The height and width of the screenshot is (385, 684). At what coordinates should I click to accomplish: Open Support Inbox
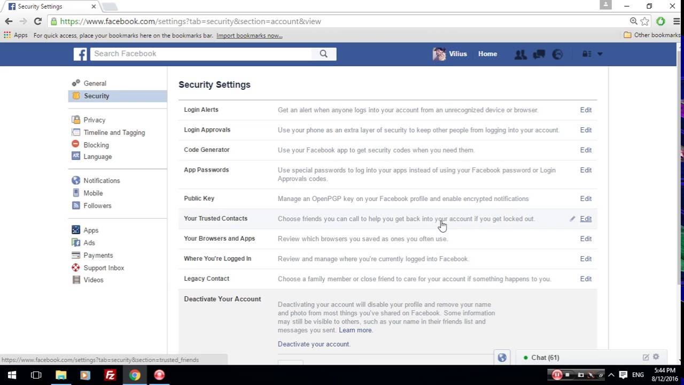[x=104, y=268]
